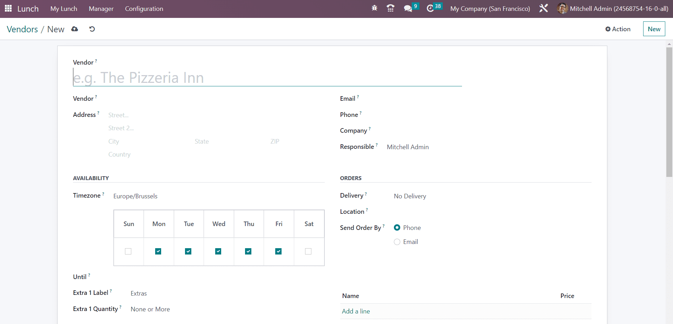This screenshot has width=673, height=324.
Task: Select Phone for Send Order By
Action: pos(397,228)
